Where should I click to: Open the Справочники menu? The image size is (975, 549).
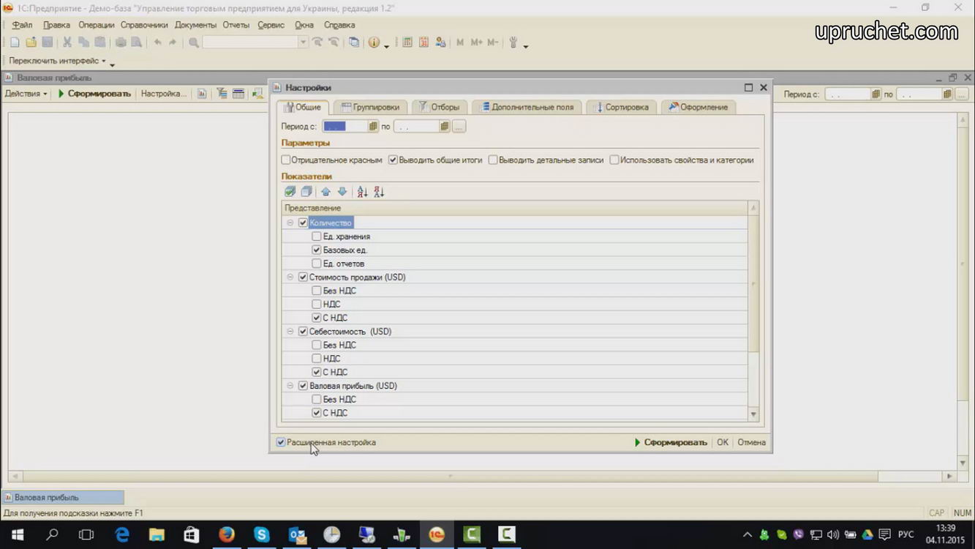pyautogui.click(x=144, y=25)
